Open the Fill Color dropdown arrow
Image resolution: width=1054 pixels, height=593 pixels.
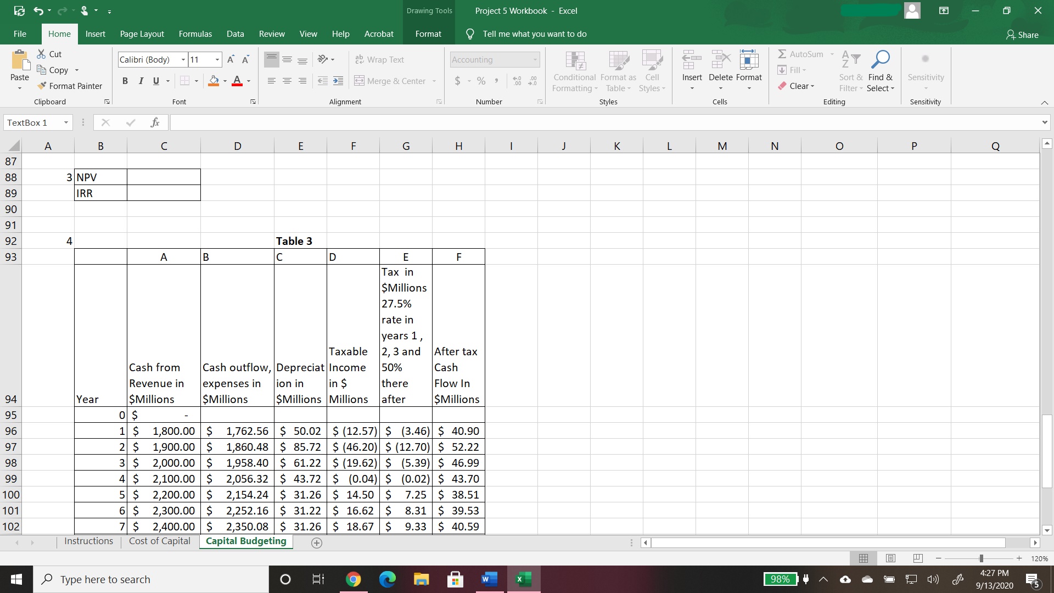tap(224, 81)
